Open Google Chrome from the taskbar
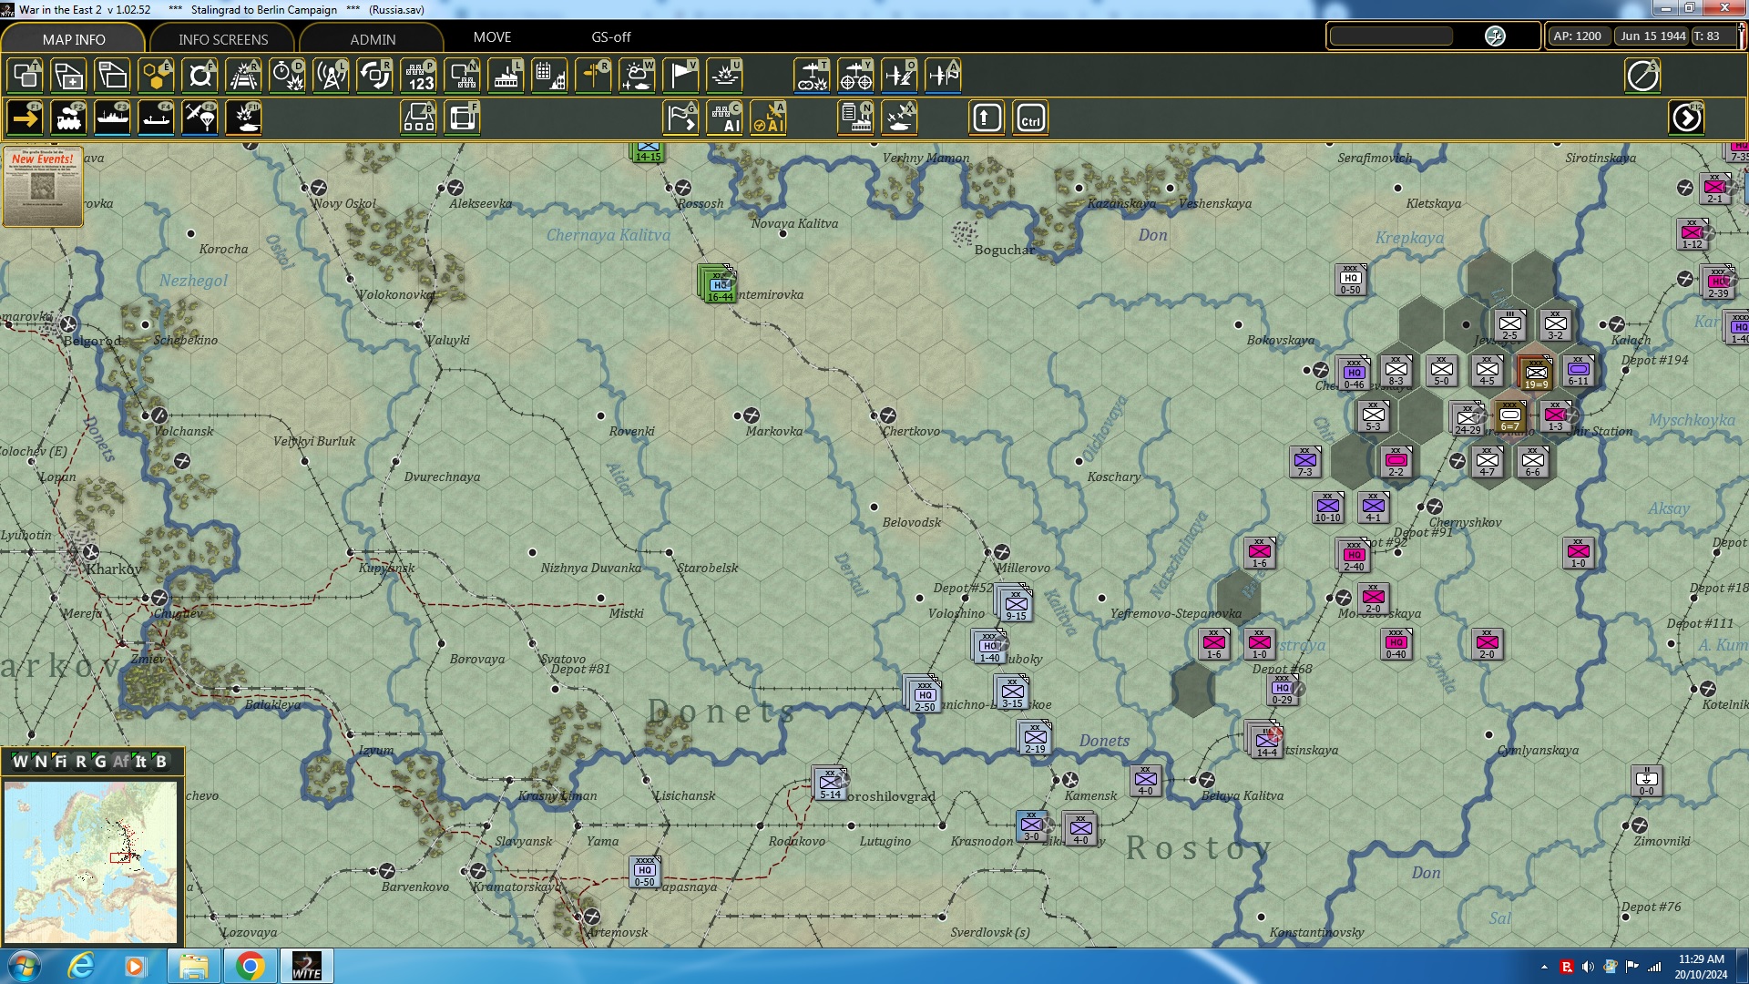Image resolution: width=1749 pixels, height=984 pixels. (251, 966)
